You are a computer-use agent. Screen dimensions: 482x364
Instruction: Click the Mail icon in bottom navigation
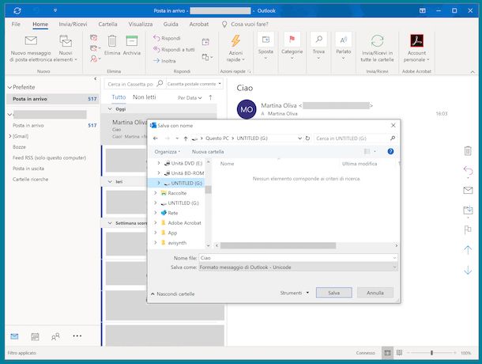(x=14, y=336)
